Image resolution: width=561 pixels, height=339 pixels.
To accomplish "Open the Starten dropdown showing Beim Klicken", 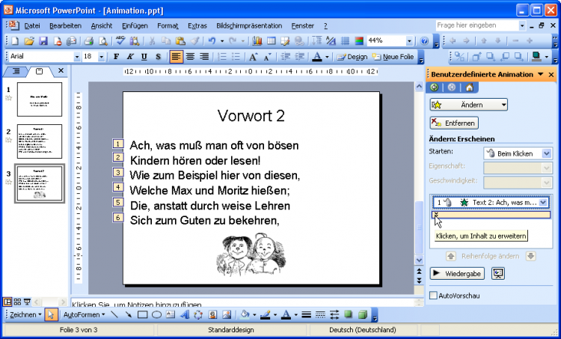I will click(545, 153).
